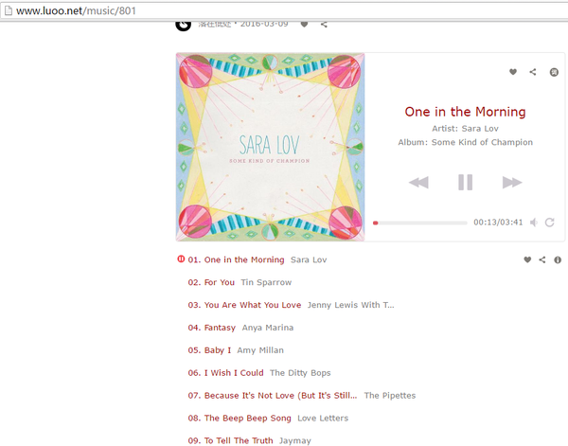Share the current song from player panel
Viewport: 568px width, 446px height.
(x=532, y=72)
